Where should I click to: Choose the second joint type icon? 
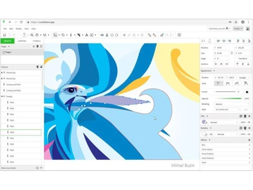click(x=228, y=84)
